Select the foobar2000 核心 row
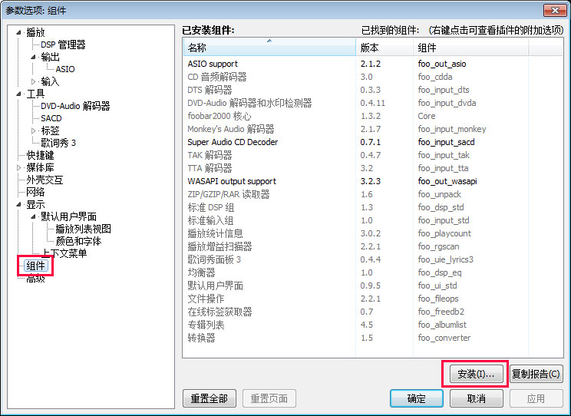Viewport: 571px width, 416px height. (x=373, y=116)
